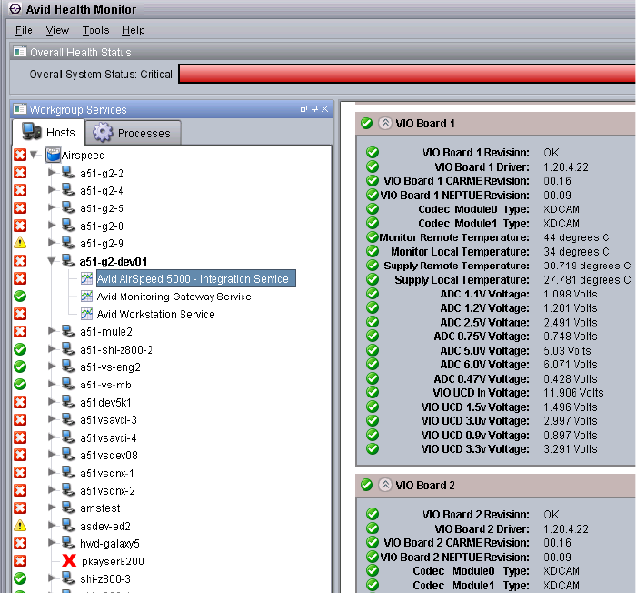Click the Overall Health Status panel icon
636x593 pixels.
20,52
